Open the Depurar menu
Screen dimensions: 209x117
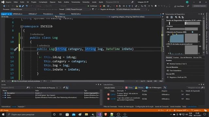[x=53, y=2]
